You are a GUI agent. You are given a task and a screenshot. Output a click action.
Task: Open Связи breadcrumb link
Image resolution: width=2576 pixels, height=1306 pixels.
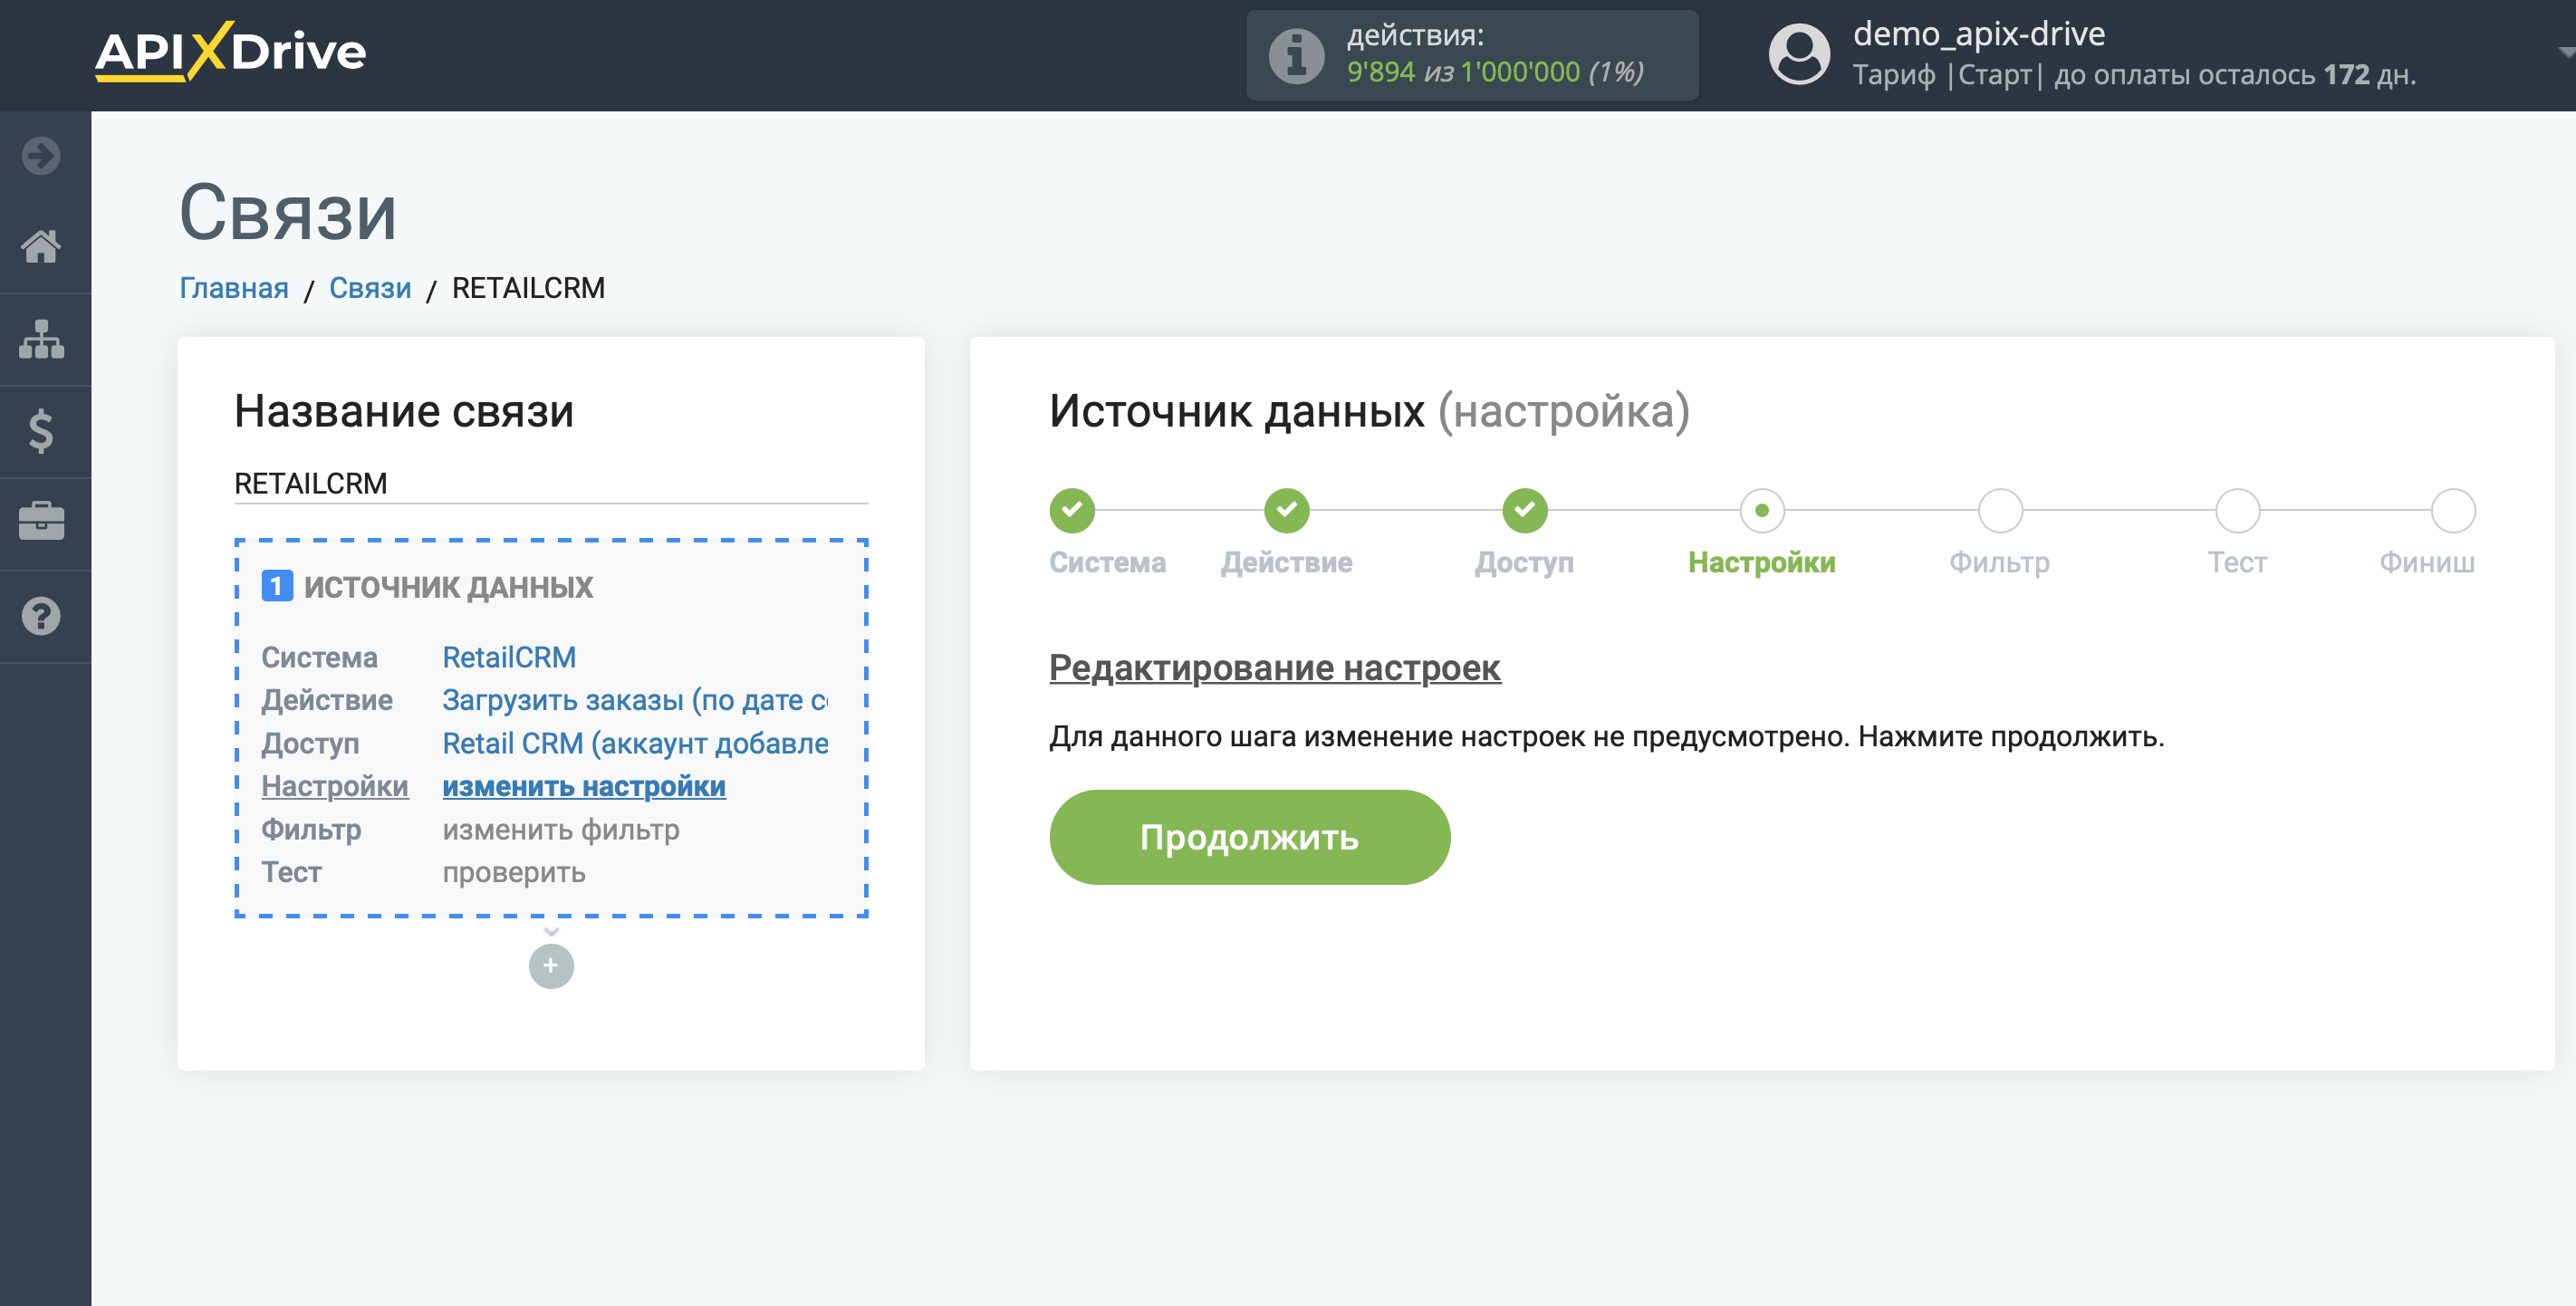[x=370, y=288]
